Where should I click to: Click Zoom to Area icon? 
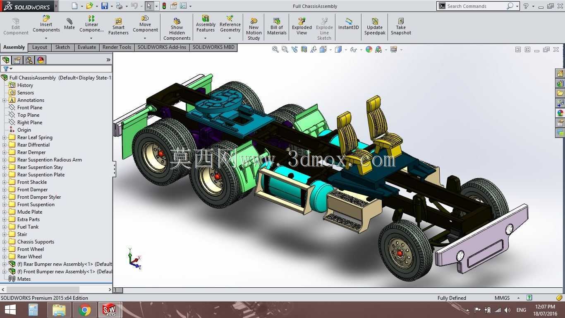285,49
